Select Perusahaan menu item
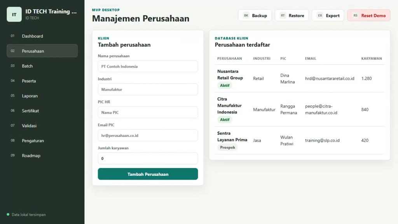Screen dimensions: 398x224 point(42,51)
